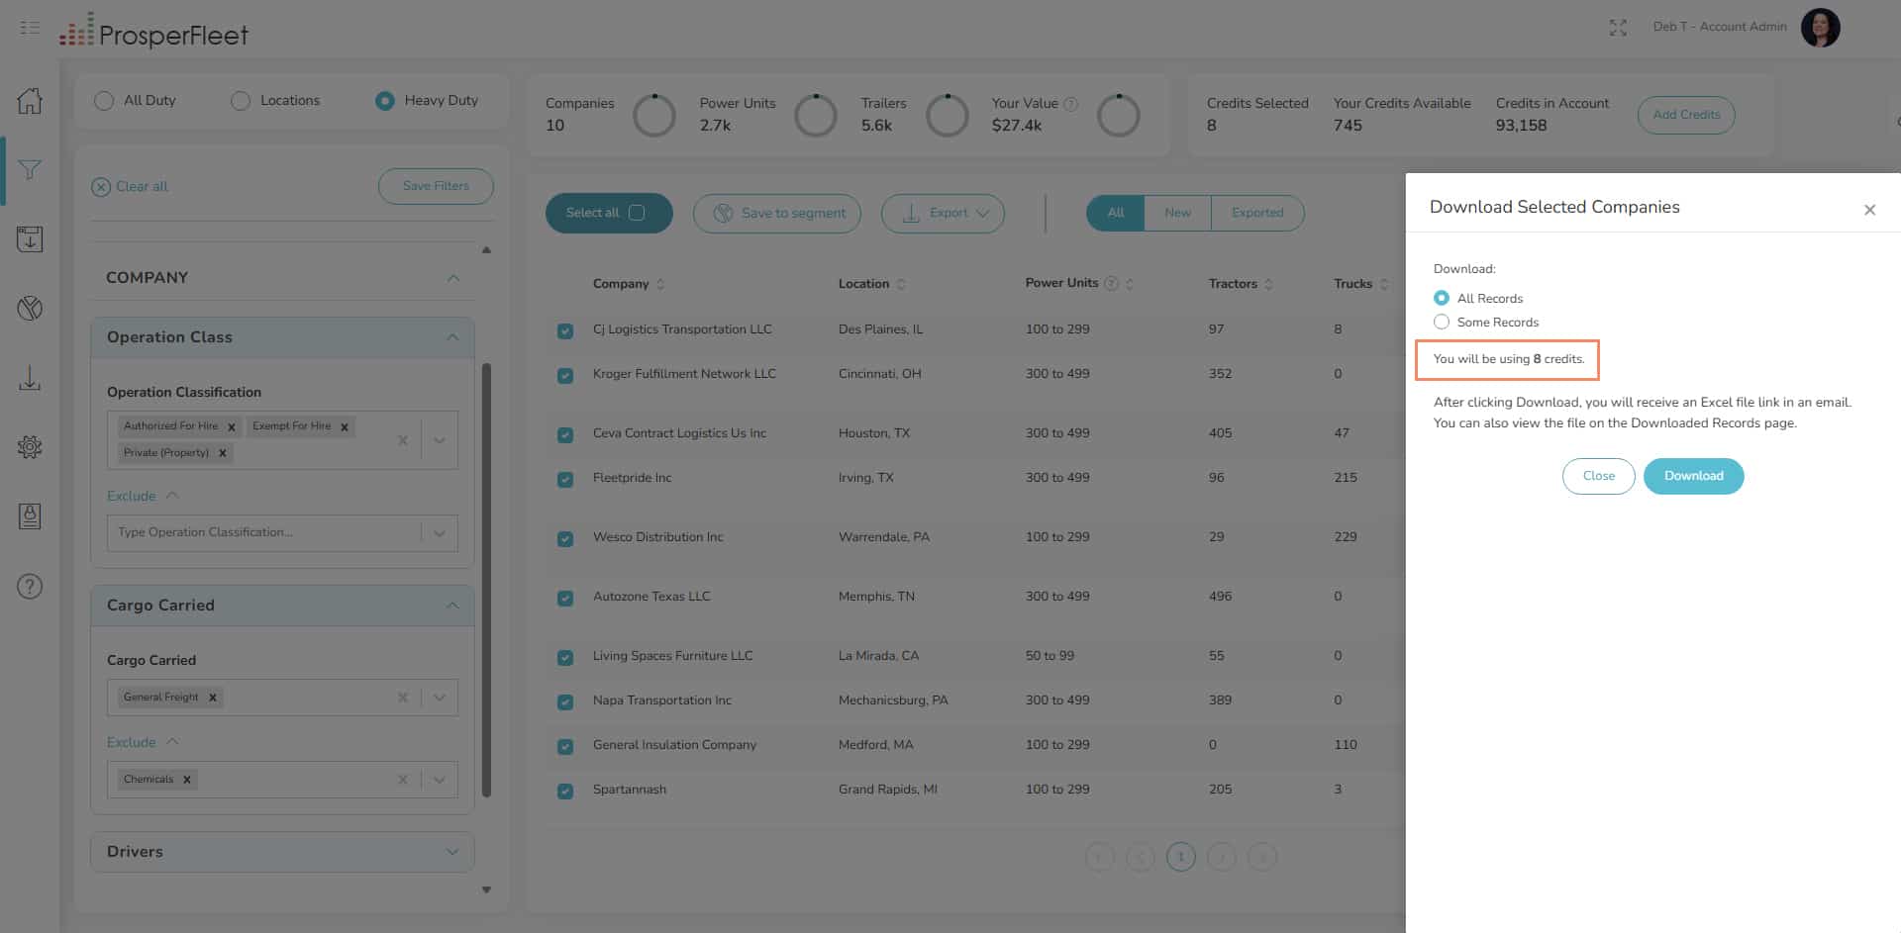Viewport: 1901px width, 933px height.
Task: Uncheck Kroger Fulfillment Network LLC row
Action: (565, 375)
